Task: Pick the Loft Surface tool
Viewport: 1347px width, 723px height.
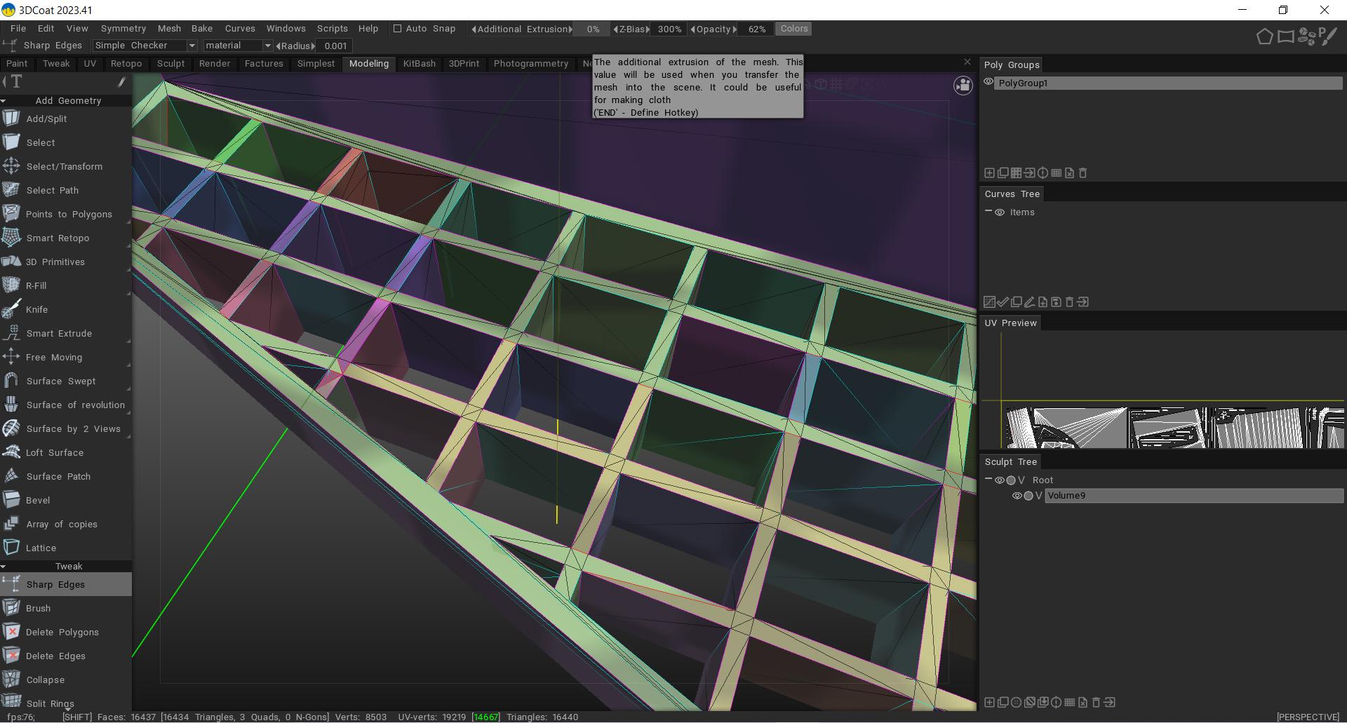Action: pos(54,452)
